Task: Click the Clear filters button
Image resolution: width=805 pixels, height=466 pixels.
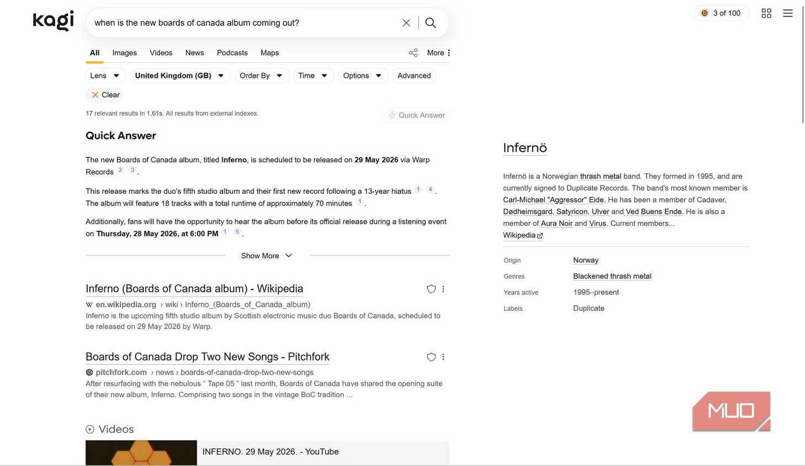Action: pyautogui.click(x=105, y=95)
